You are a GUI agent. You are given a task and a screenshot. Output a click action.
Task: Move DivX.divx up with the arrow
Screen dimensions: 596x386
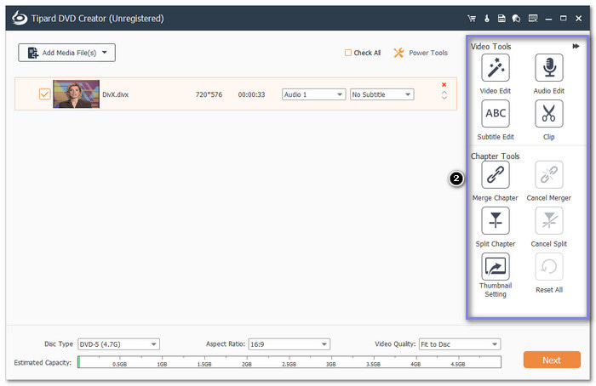point(444,92)
